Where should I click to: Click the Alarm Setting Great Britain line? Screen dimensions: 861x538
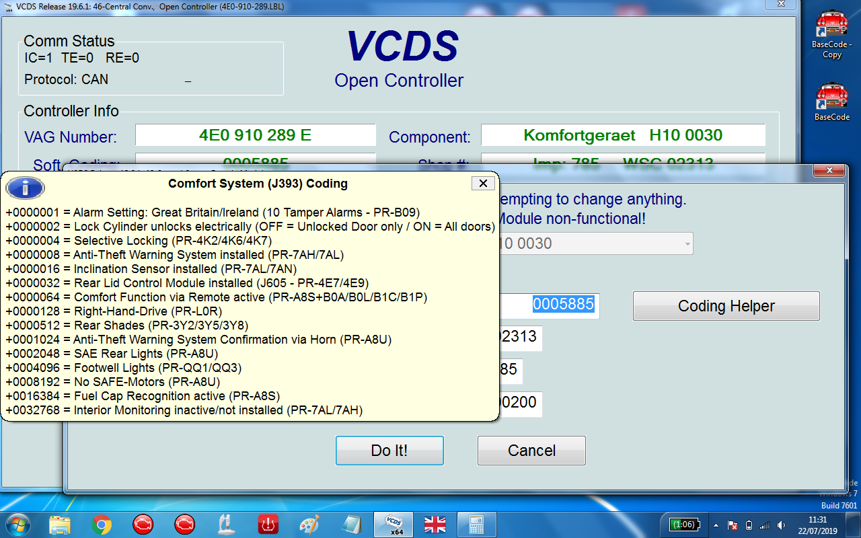(x=213, y=213)
